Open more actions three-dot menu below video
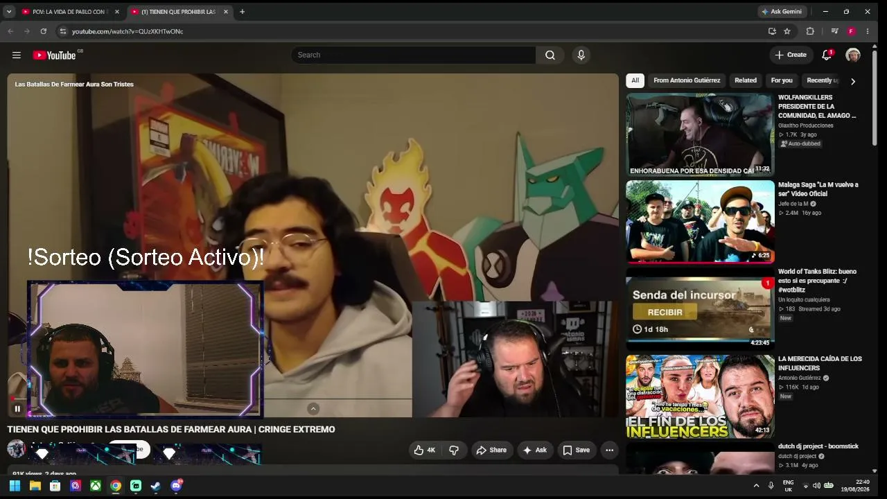The image size is (887, 499). point(609,450)
